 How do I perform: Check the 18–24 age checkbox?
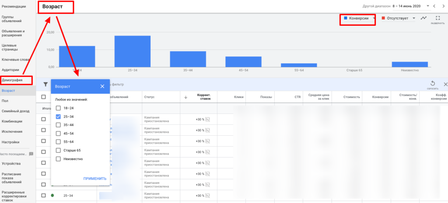coord(58,108)
